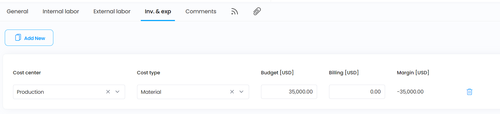The height and width of the screenshot is (114, 500).
Task: Switch to the External labor tab
Action: [112, 11]
